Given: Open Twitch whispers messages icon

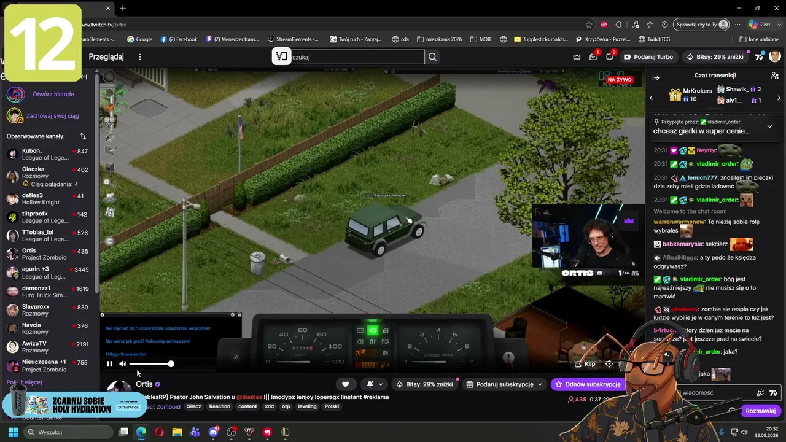Looking at the screenshot, I should click(x=610, y=56).
